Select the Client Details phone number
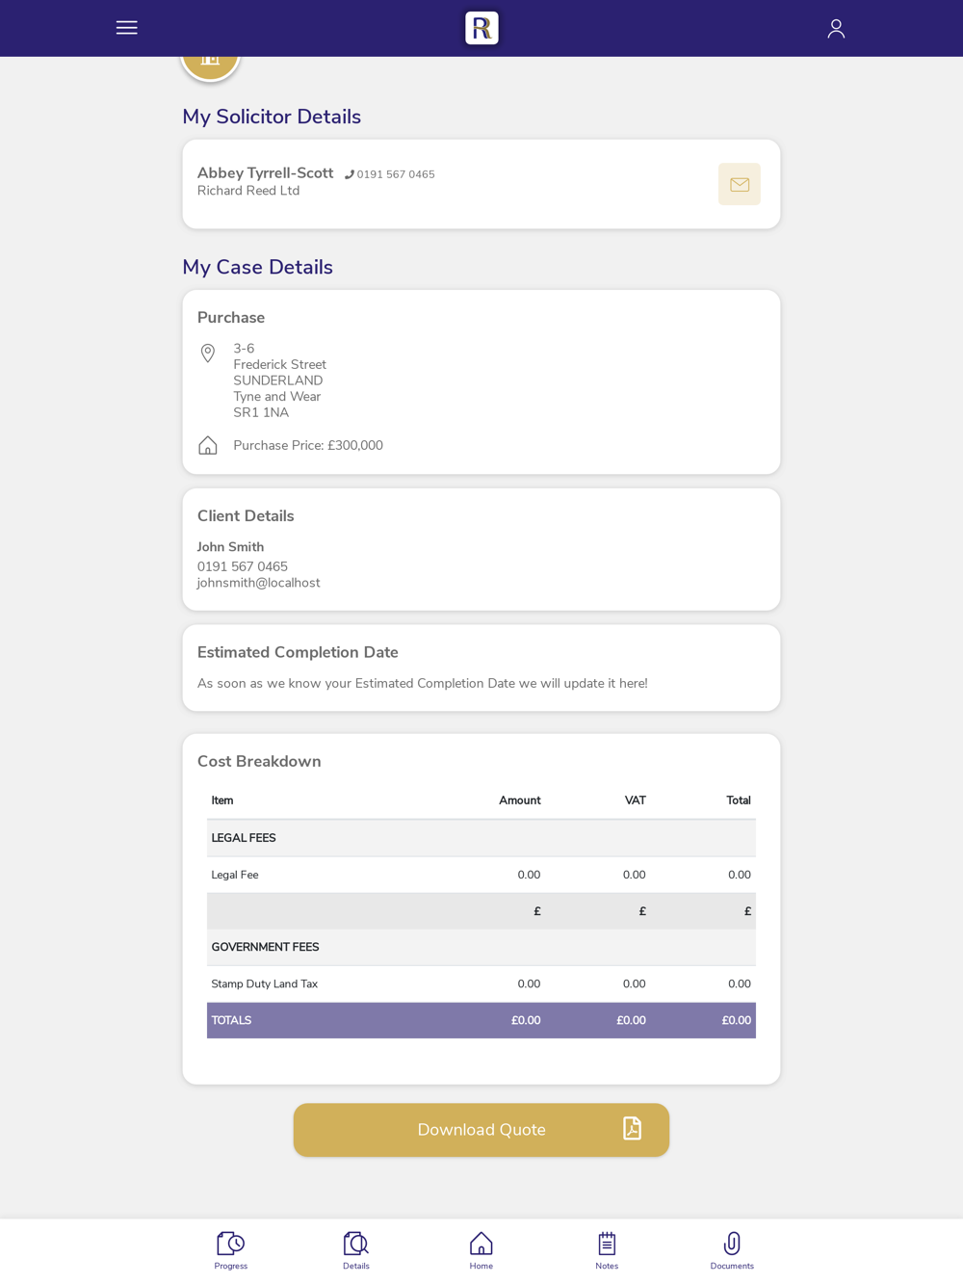Image resolution: width=963 pixels, height=1285 pixels. [x=243, y=566]
